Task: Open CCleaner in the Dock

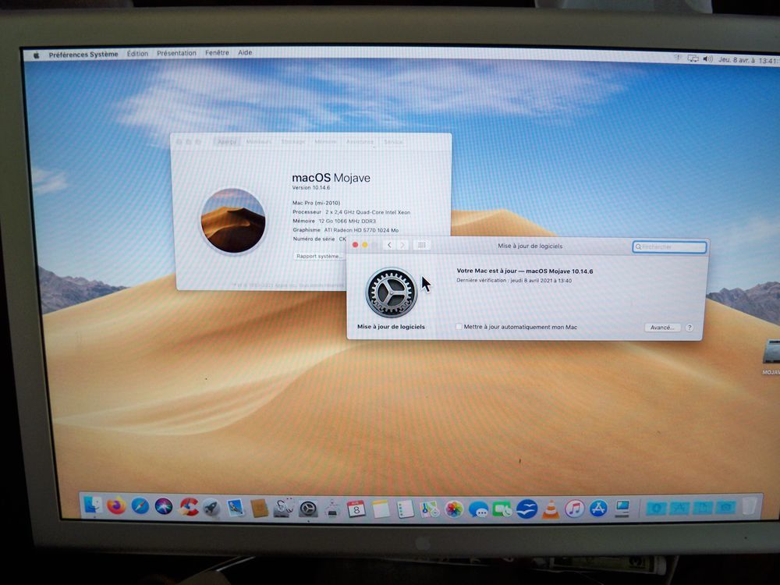Action: point(189,507)
